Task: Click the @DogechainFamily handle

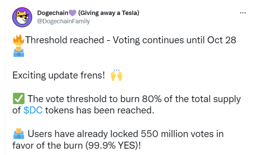Action: (x=63, y=21)
